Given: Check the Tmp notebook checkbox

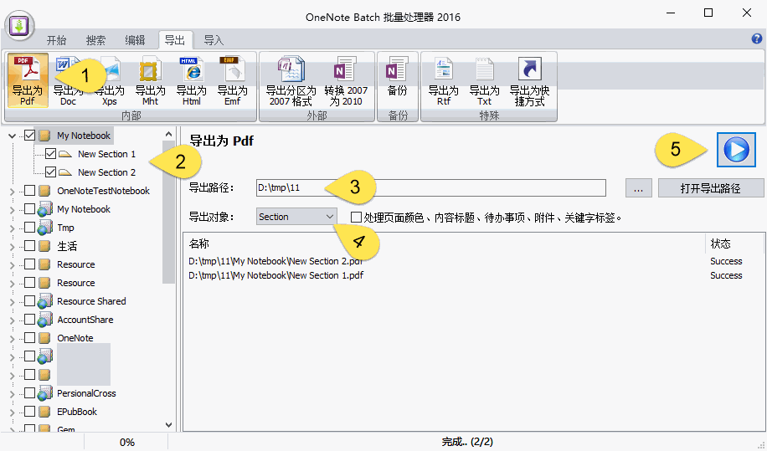Looking at the screenshot, I should pyautogui.click(x=30, y=228).
